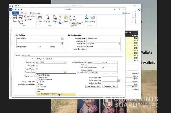Viewport: 171px width, 113px height.
Task: Click the map pin icon by the address
Action: 62,44
